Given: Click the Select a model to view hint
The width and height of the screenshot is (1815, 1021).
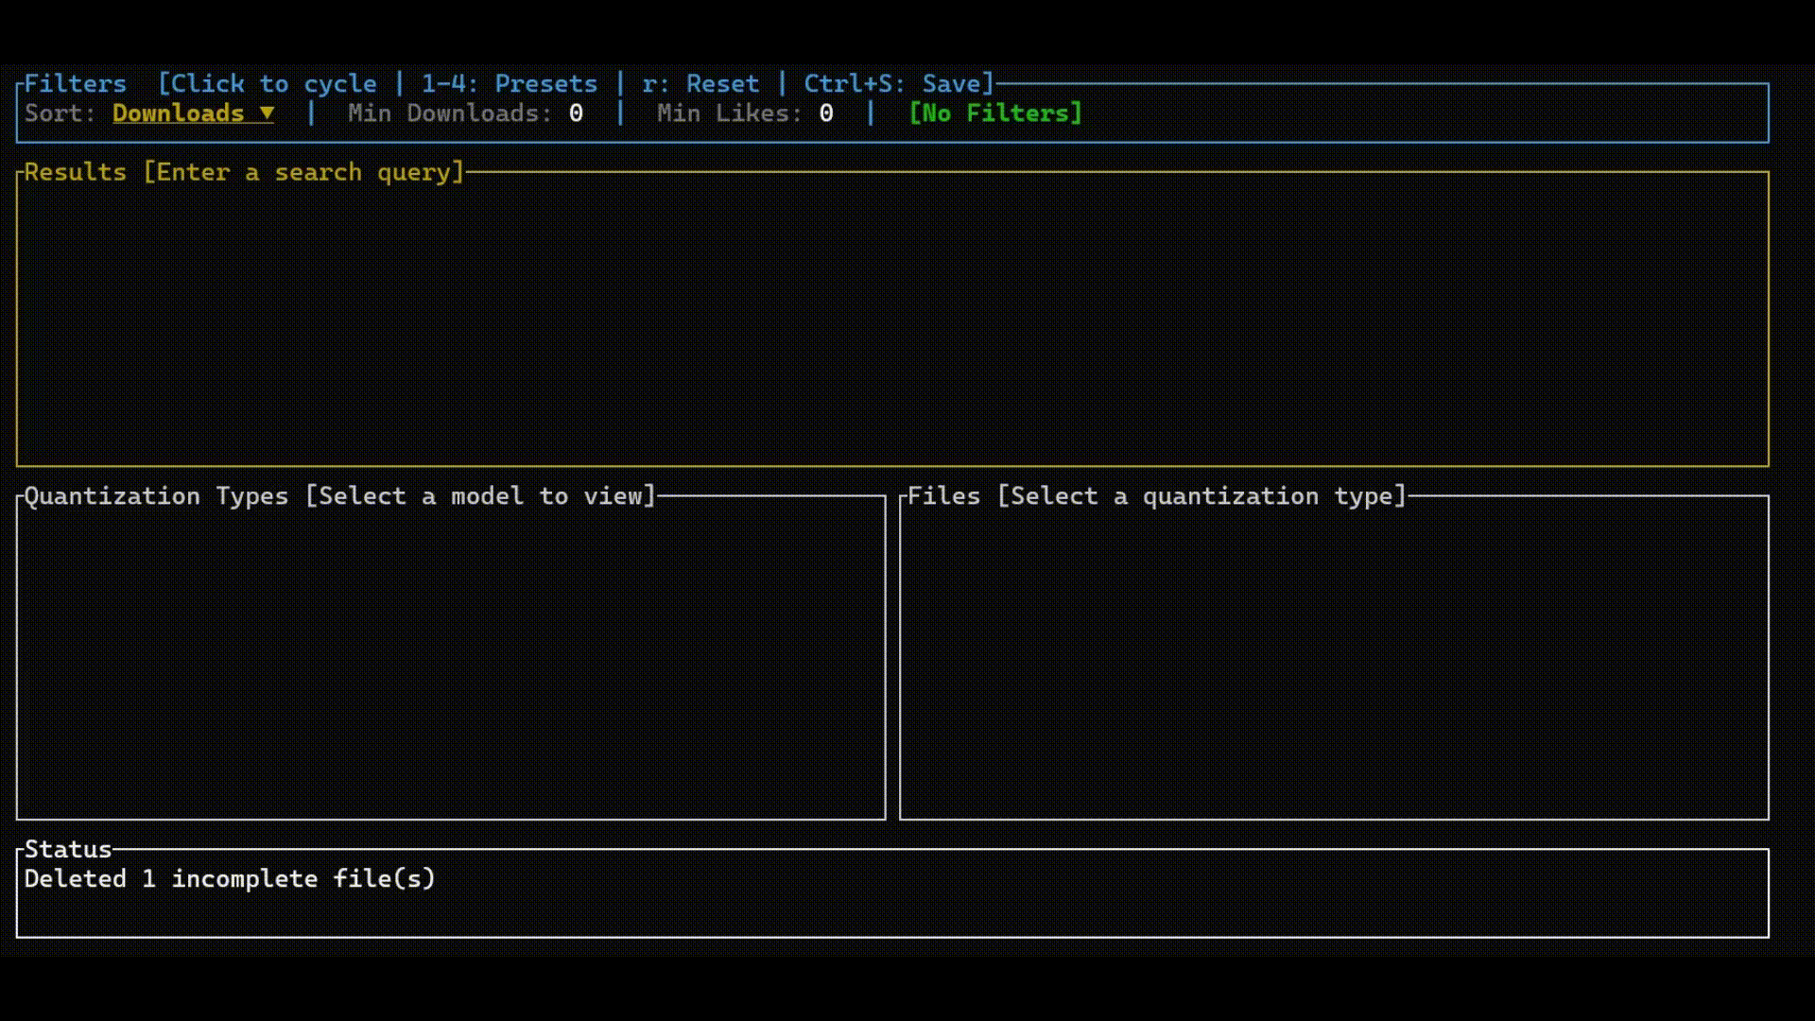Looking at the screenshot, I should tap(480, 496).
